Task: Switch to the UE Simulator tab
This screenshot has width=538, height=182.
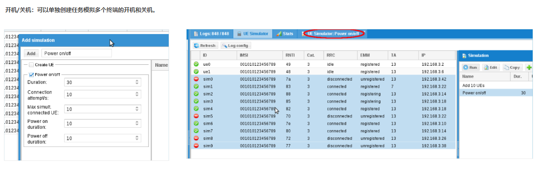Action: (x=253, y=34)
